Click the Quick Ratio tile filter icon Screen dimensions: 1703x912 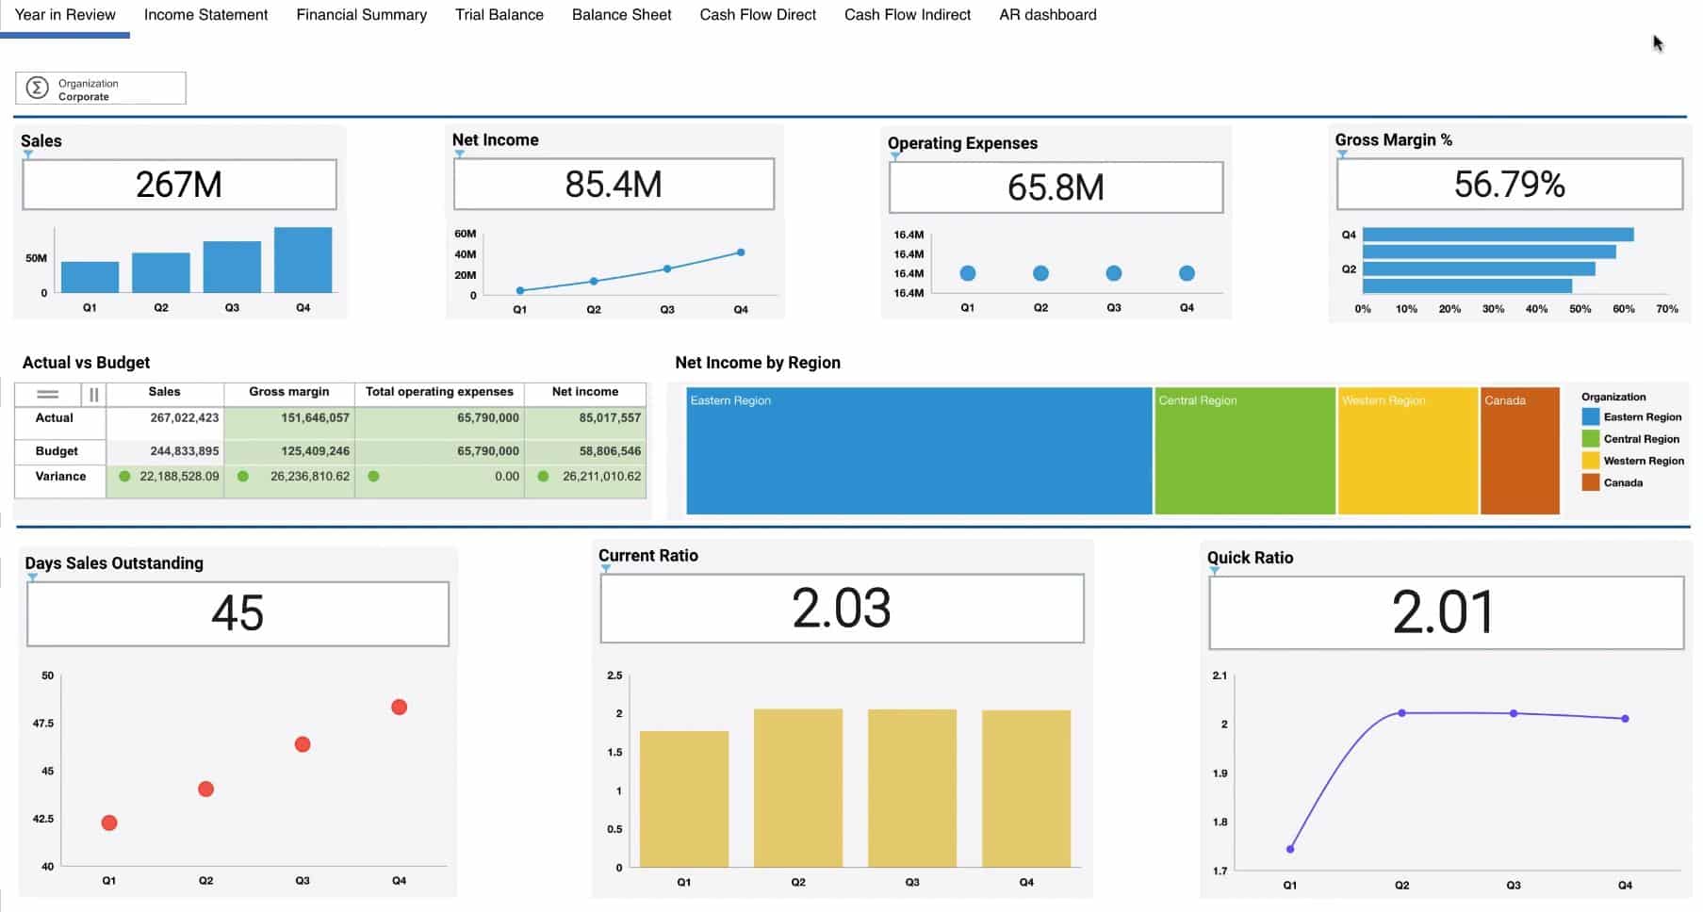(x=1214, y=571)
